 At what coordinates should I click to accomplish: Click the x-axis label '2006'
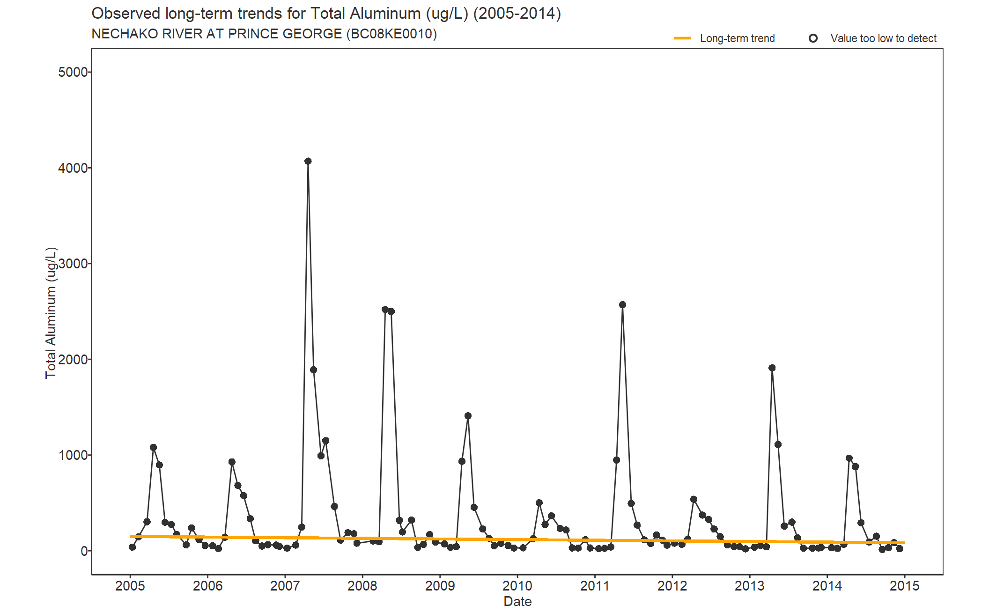[207, 586]
